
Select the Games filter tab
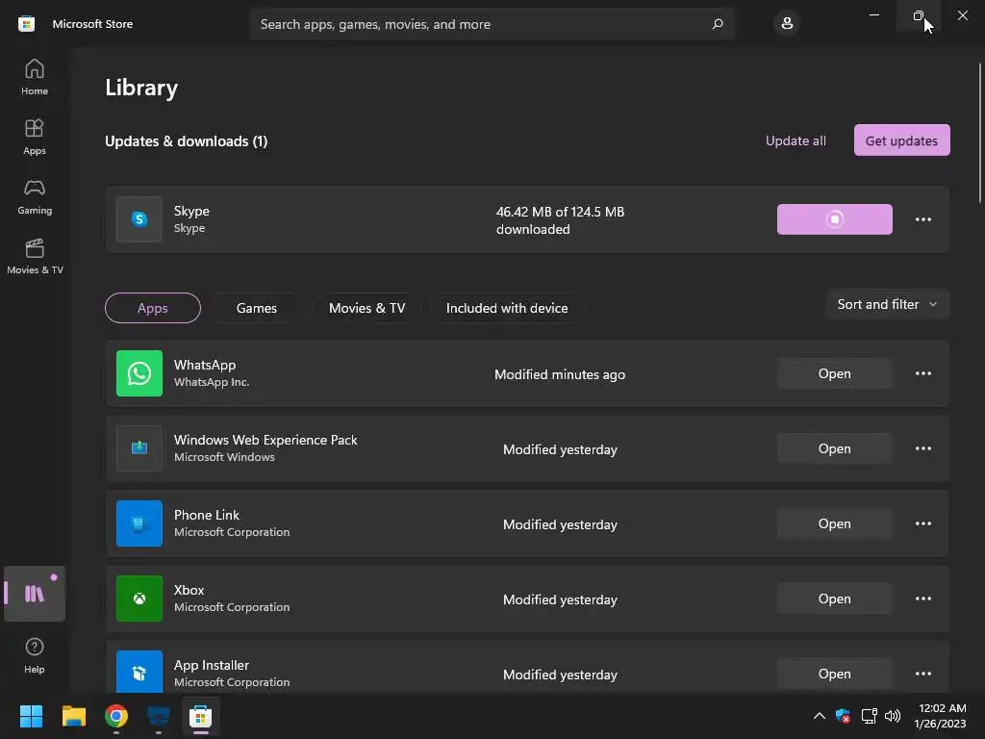256,308
